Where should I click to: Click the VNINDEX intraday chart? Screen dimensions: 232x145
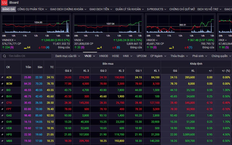click(36, 24)
